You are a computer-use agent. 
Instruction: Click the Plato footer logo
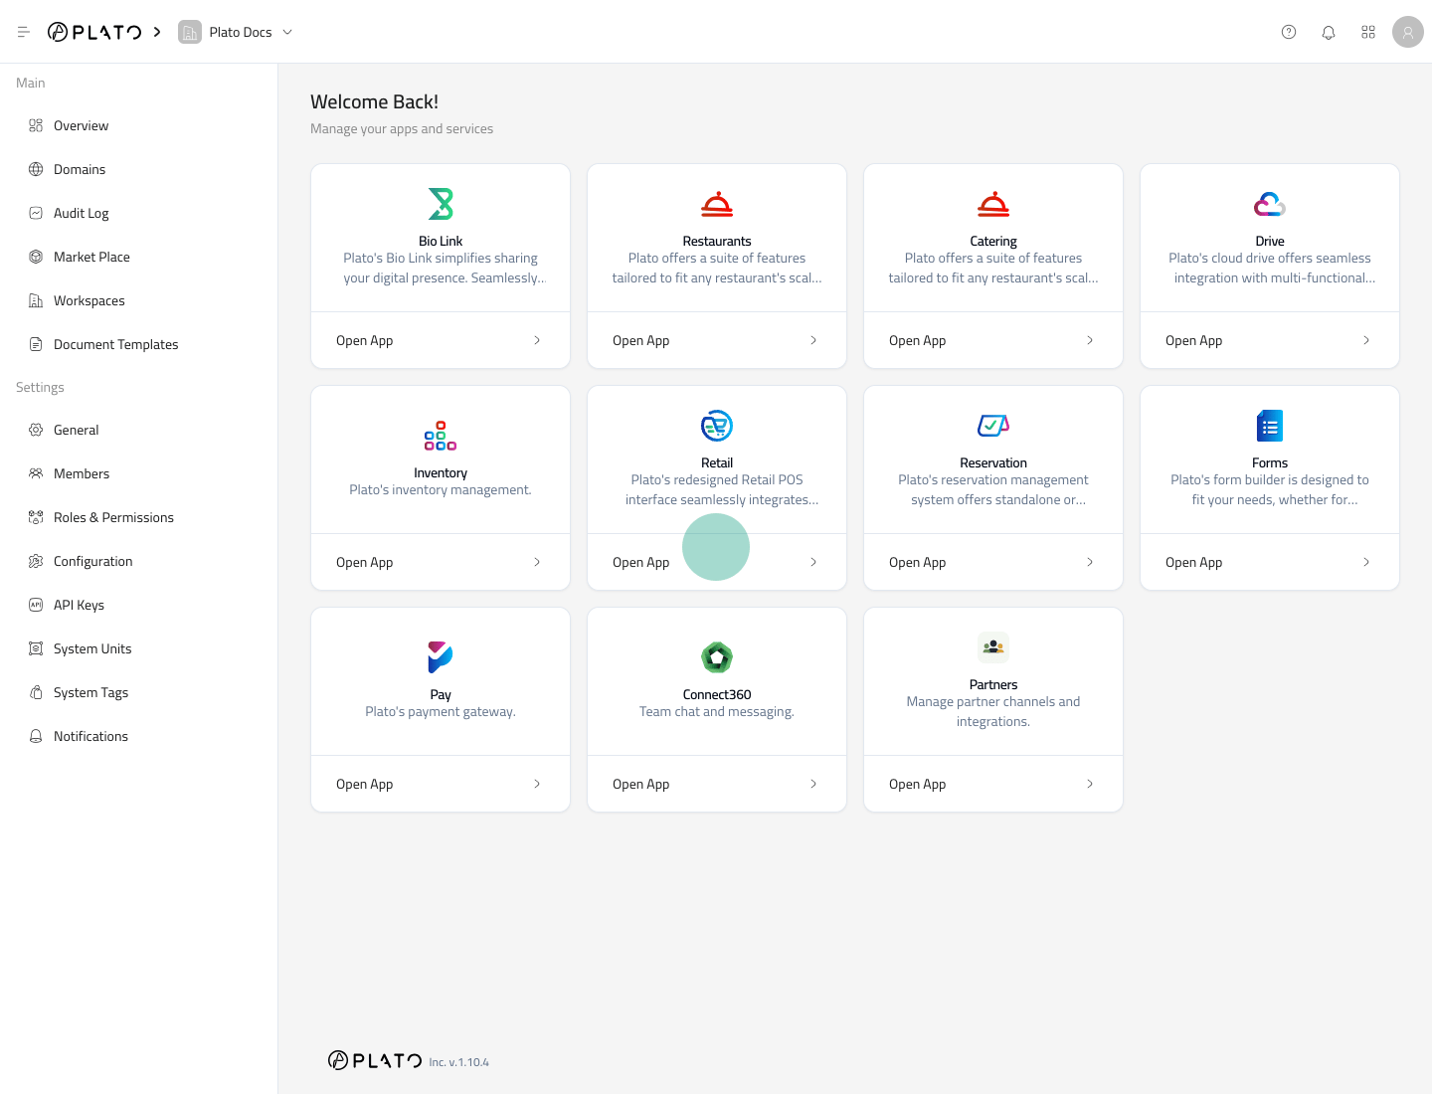tap(375, 1060)
